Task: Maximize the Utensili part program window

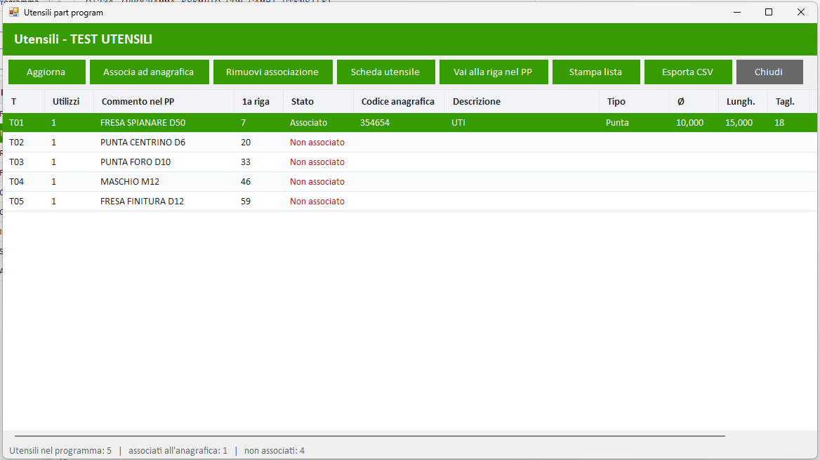Action: pyautogui.click(x=769, y=12)
